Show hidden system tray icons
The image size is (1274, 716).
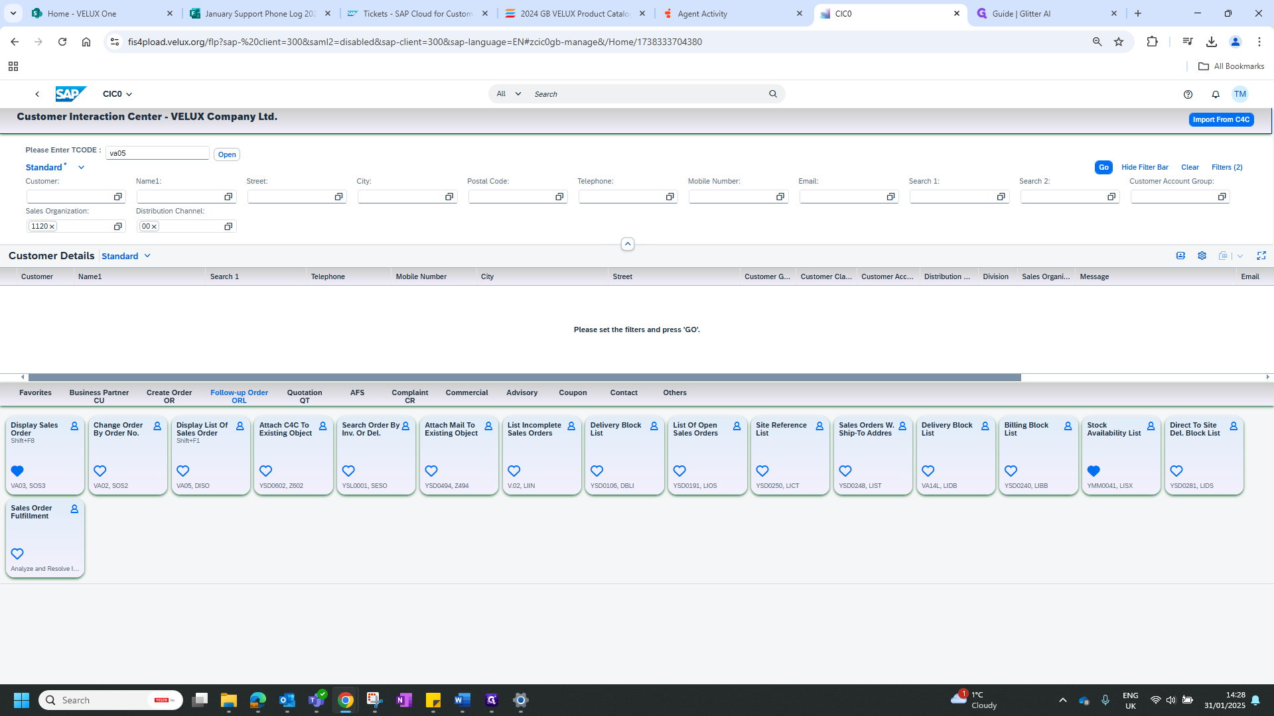pyautogui.click(x=1062, y=700)
